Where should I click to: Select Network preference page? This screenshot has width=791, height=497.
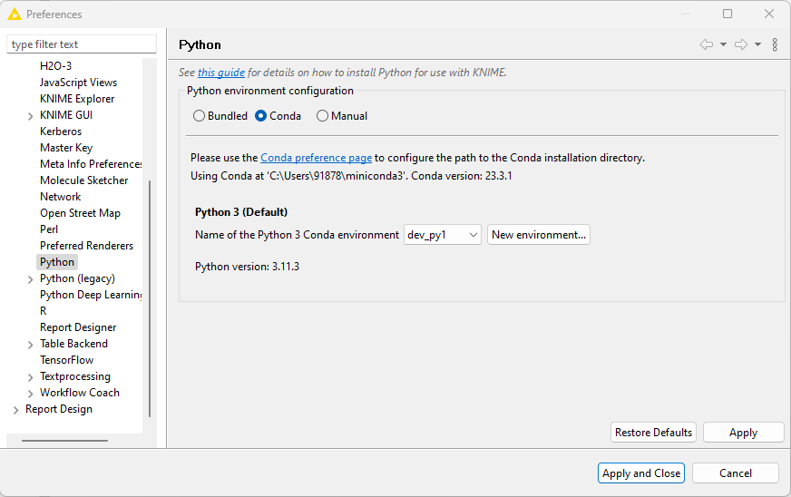click(61, 197)
